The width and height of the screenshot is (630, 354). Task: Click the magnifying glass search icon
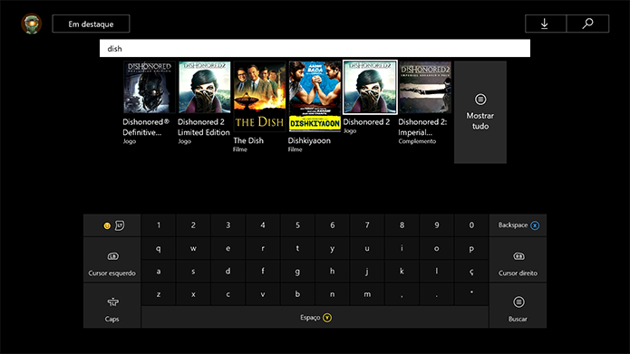[x=587, y=24]
